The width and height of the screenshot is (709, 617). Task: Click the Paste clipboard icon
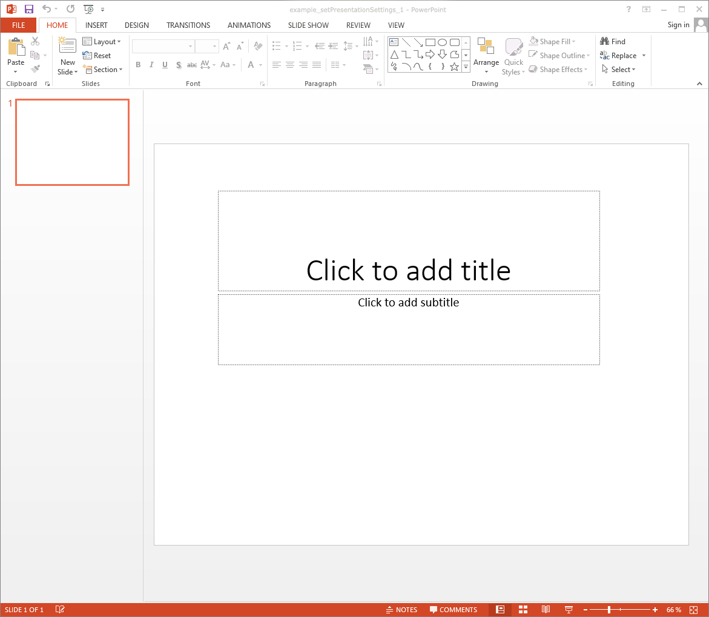(16, 47)
